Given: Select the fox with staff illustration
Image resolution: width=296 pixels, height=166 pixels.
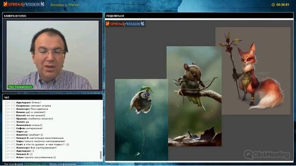Looking at the screenshot, I should [x=253, y=71].
